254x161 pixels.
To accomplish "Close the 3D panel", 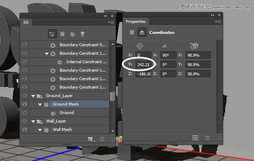I will pos(112,16).
